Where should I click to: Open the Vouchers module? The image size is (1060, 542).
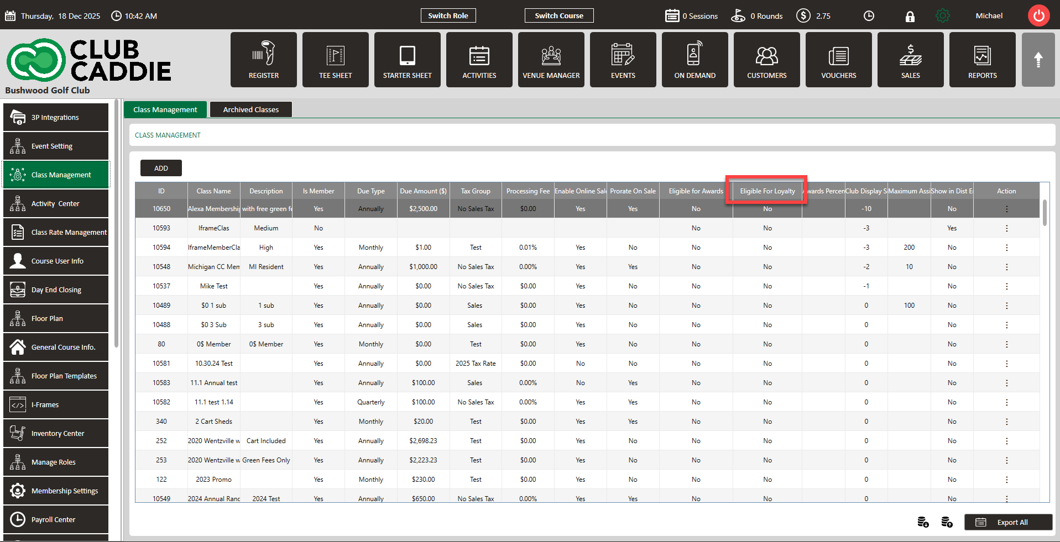pos(838,60)
